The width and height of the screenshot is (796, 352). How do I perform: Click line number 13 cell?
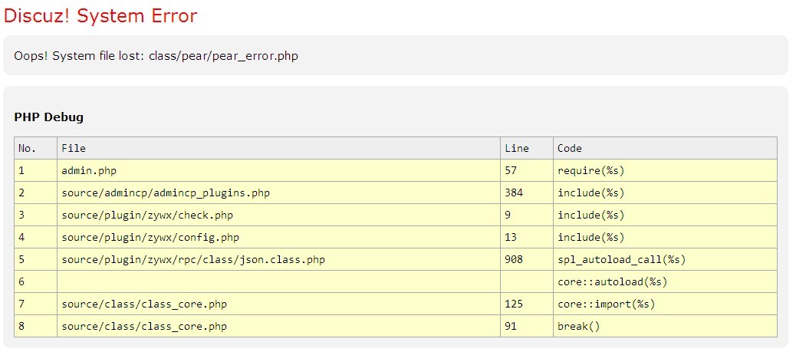coord(527,237)
